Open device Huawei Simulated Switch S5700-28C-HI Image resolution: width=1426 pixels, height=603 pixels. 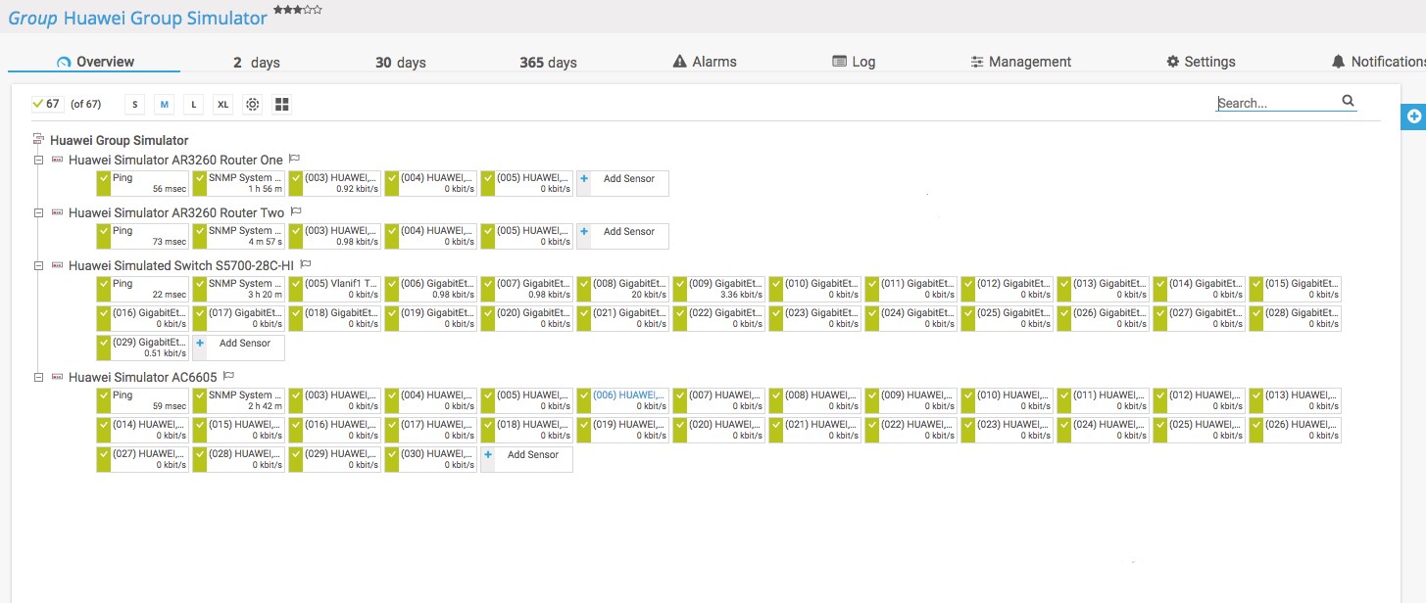pos(181,265)
